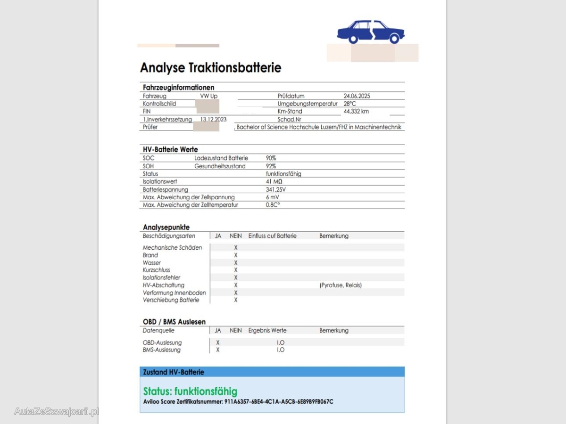The width and height of the screenshot is (566, 424).
Task: Click the 'Kontrollschild' label
Action: (x=159, y=104)
